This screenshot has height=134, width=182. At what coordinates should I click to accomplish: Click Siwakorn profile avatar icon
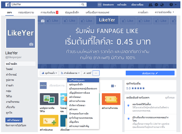pyautogui.click(x=99, y=5)
